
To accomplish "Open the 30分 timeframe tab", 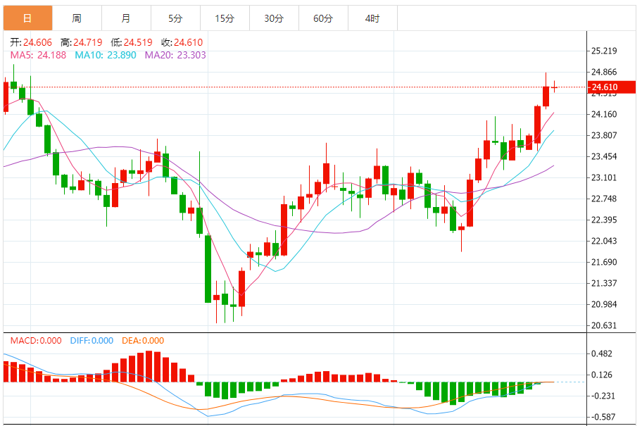I will 274,18.
